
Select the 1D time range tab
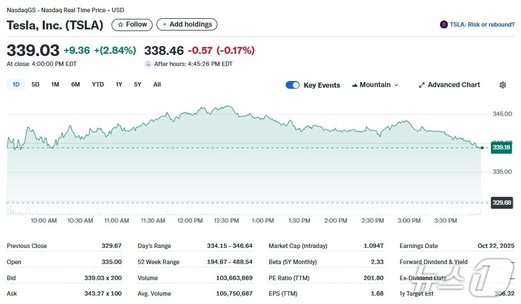click(16, 84)
